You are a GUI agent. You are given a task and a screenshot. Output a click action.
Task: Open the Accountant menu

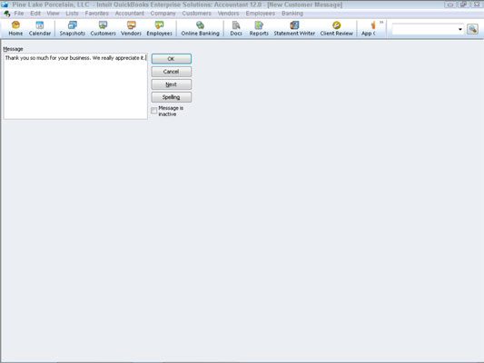tap(129, 14)
